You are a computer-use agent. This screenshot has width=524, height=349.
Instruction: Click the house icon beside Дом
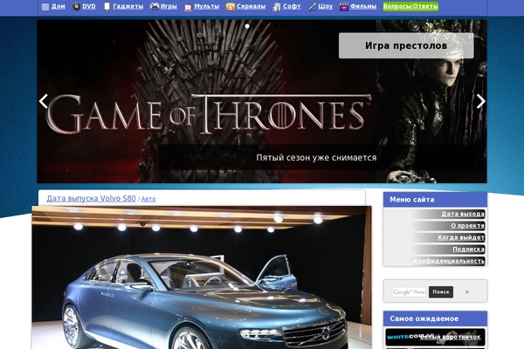pyautogui.click(x=45, y=7)
